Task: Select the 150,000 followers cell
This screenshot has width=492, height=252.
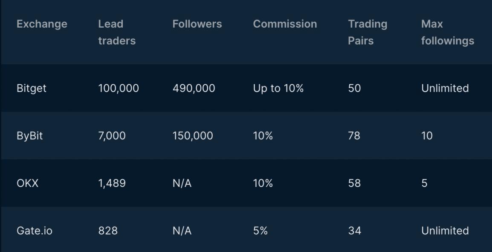Action: click(x=193, y=136)
